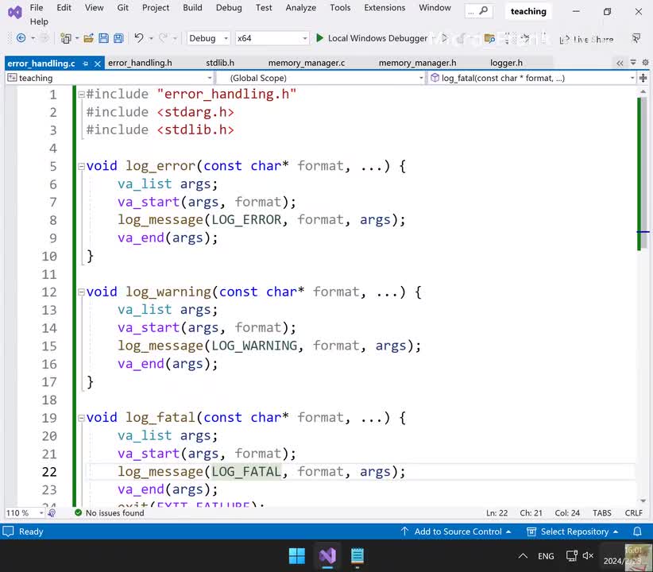The width and height of the screenshot is (653, 572).
Task: Collapse the log_error function outline
Action: pyautogui.click(x=80, y=166)
